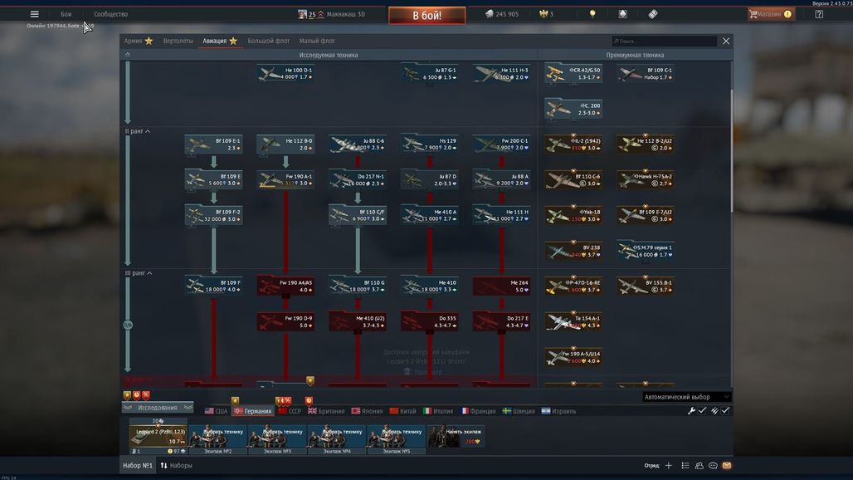Select premium Fw 190 A-5/U14

coord(573,357)
